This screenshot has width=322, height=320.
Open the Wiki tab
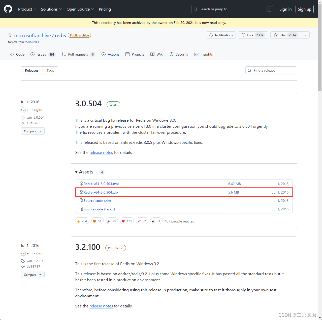(x=157, y=54)
